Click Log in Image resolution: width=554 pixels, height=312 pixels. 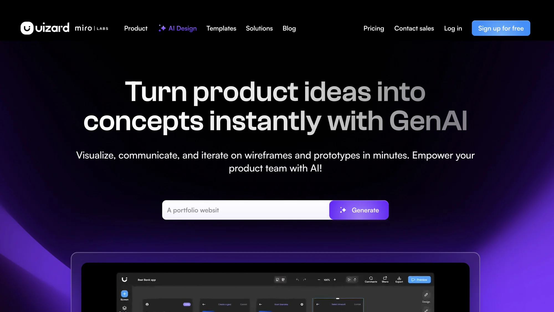coord(453,28)
